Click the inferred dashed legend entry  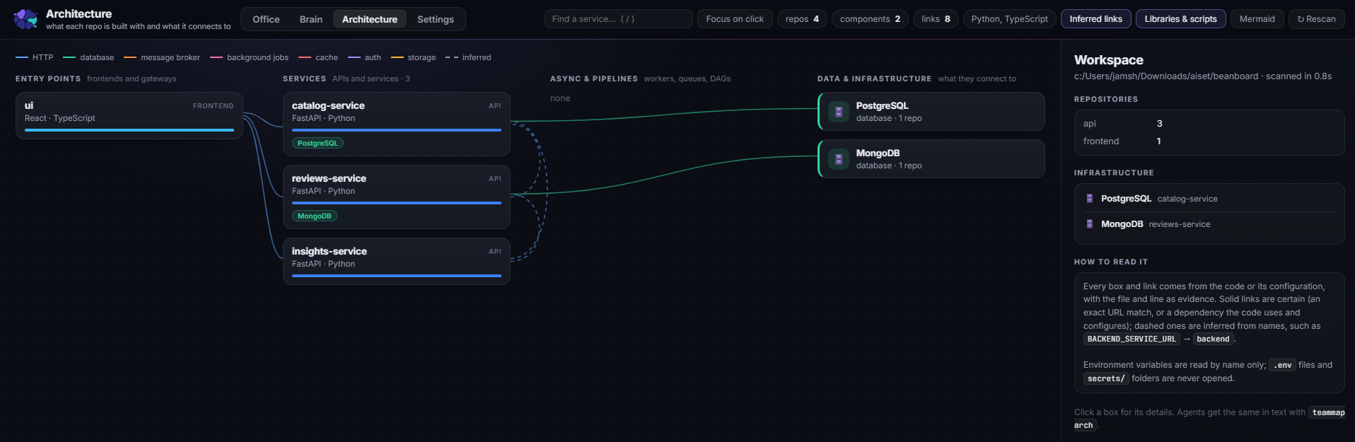468,57
